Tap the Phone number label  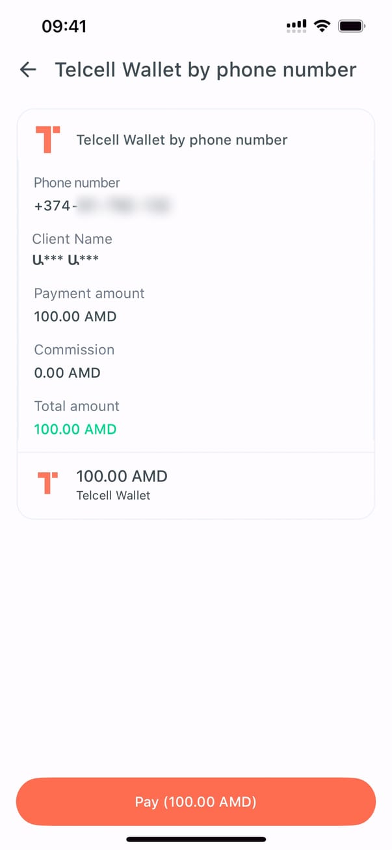point(77,183)
